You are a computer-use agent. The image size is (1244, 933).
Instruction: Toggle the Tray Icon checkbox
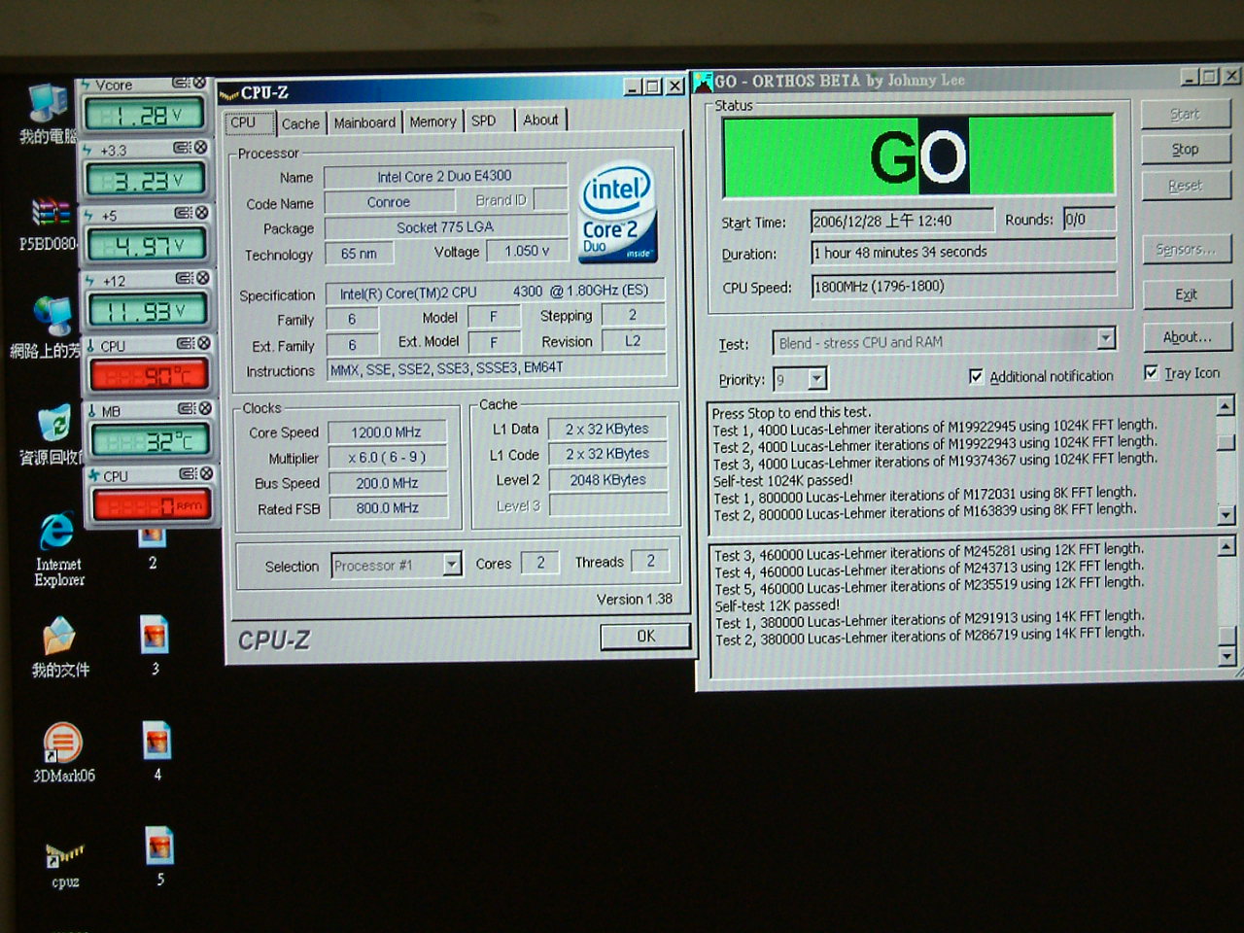click(x=1151, y=372)
